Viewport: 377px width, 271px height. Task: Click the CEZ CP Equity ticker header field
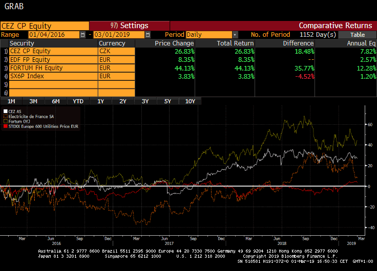click(x=45, y=26)
